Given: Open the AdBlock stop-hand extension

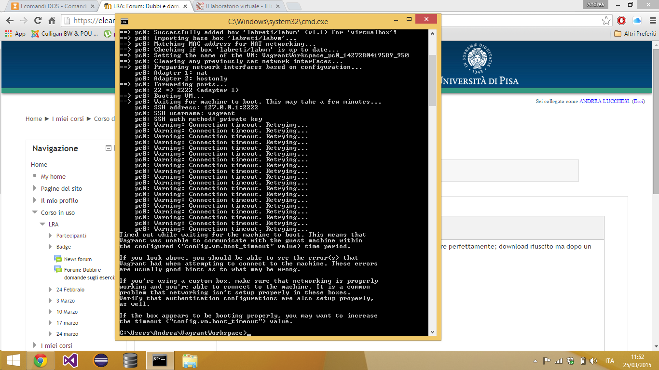Looking at the screenshot, I should pos(622,21).
